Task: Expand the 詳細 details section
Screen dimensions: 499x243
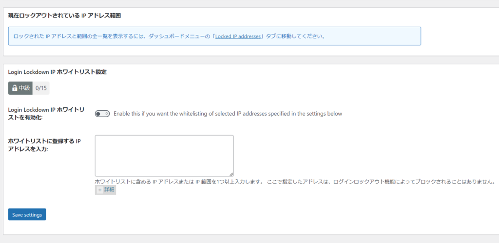Action: [x=109, y=190]
